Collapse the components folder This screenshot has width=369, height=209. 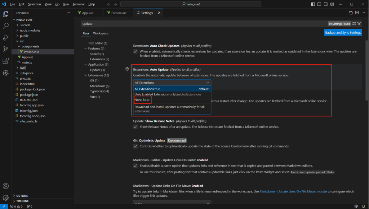tap(43, 46)
